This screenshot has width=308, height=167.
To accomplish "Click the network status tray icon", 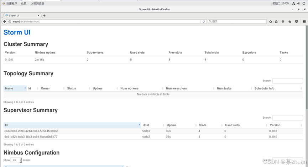I will coord(294,3).
